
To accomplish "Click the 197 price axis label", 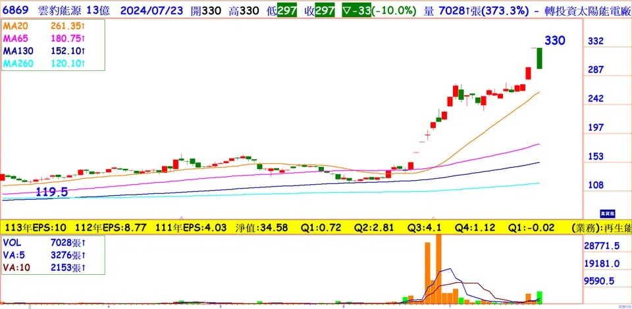I will 595,128.
